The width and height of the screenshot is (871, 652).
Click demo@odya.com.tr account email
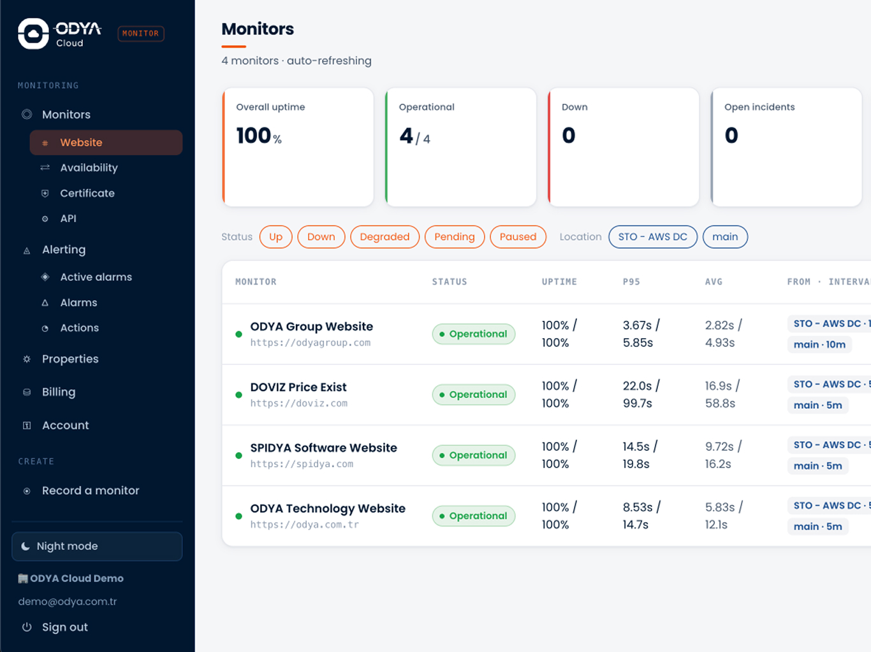(x=68, y=602)
